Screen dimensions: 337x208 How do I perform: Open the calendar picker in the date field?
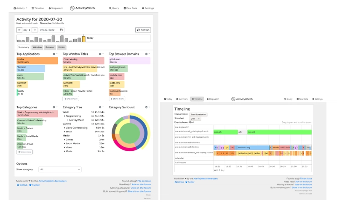[61, 30]
